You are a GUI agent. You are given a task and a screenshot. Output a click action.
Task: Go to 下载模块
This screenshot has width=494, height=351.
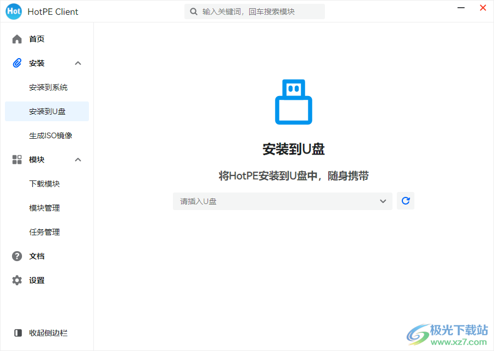(x=46, y=184)
